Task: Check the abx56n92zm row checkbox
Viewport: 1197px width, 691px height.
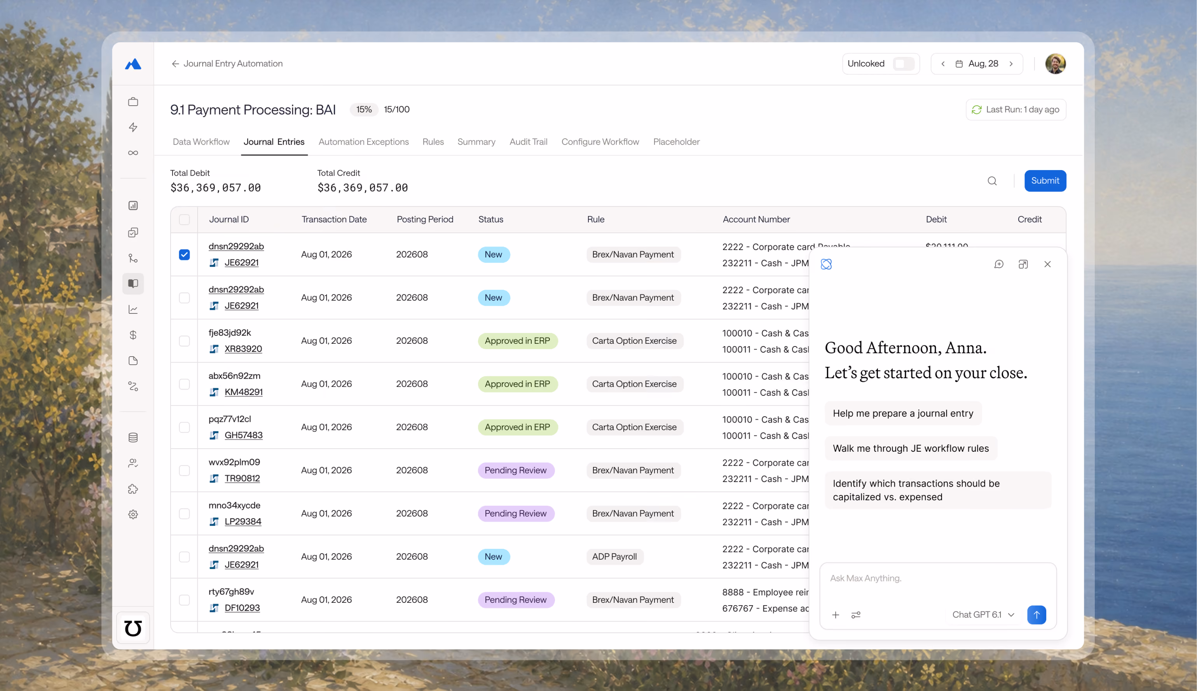Action: (184, 385)
